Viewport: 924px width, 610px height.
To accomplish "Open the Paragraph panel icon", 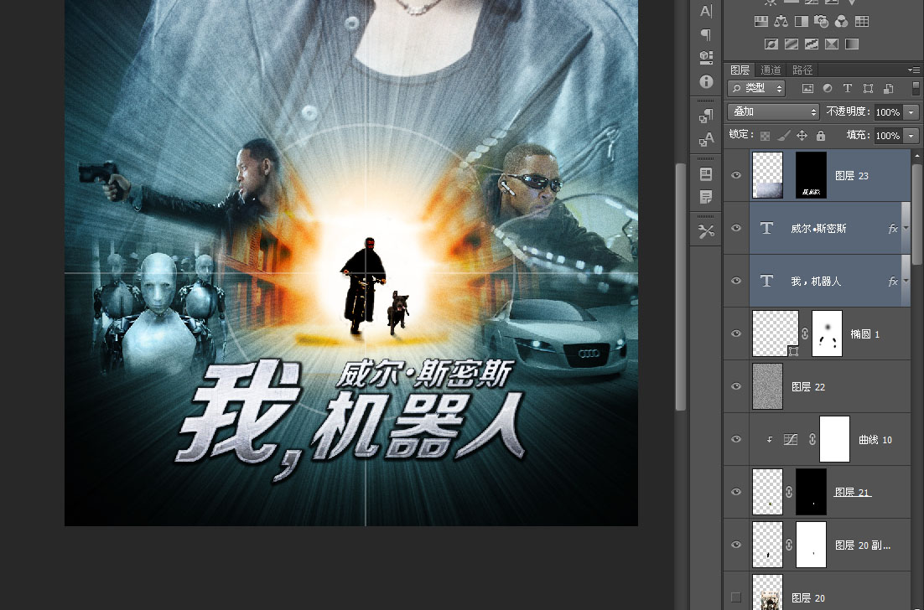I will (x=706, y=34).
